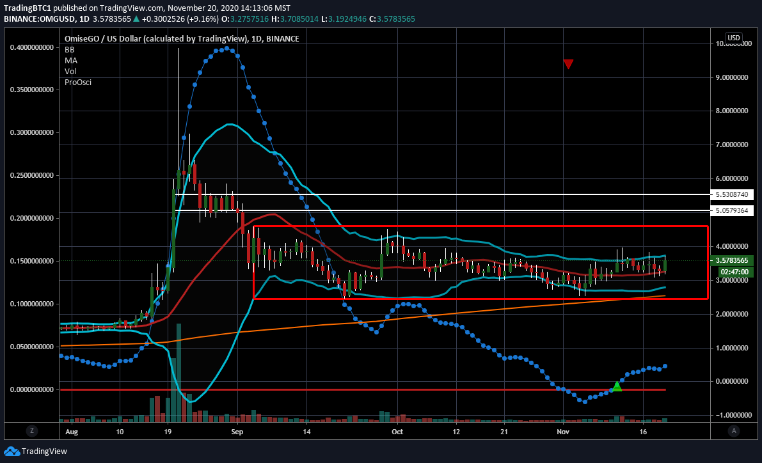
Task: Click the current price label 3.5783565
Action: coord(732,260)
